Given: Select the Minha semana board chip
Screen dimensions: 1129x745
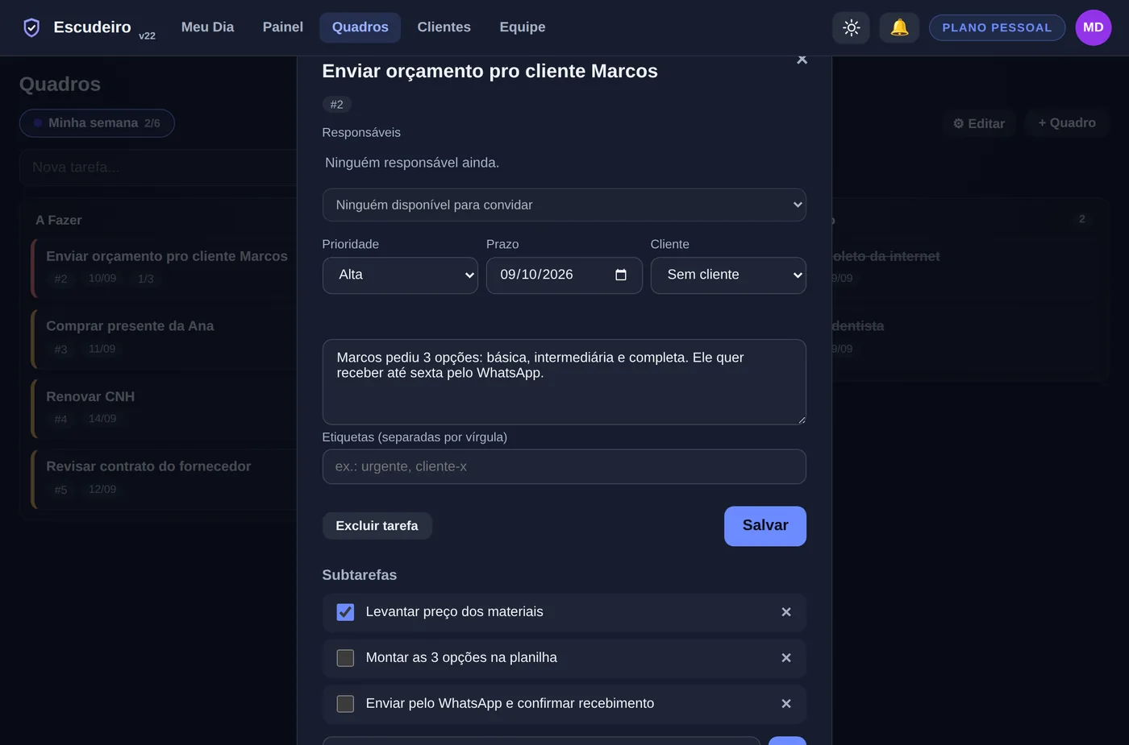Looking at the screenshot, I should pos(97,123).
